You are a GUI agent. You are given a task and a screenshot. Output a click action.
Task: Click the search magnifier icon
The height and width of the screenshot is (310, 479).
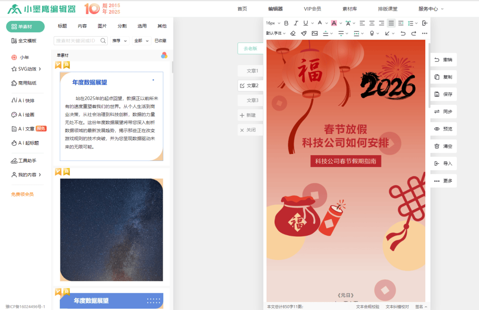[103, 41]
